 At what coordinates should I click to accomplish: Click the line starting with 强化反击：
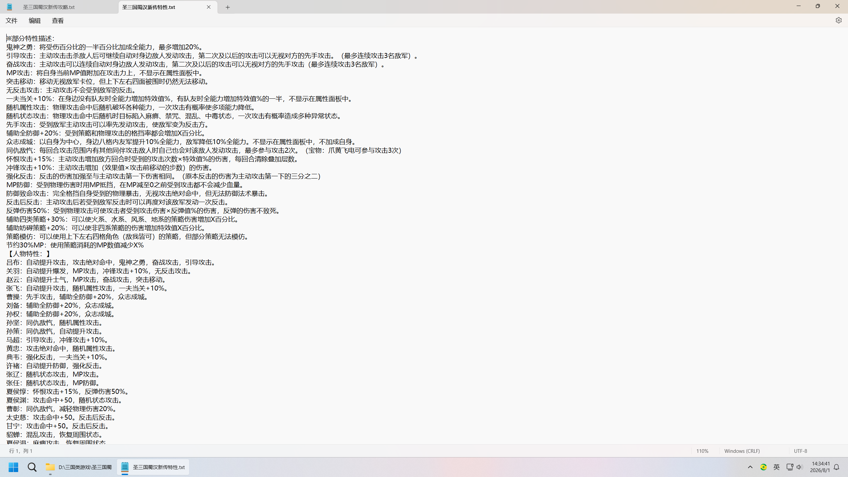pyautogui.click(x=163, y=176)
